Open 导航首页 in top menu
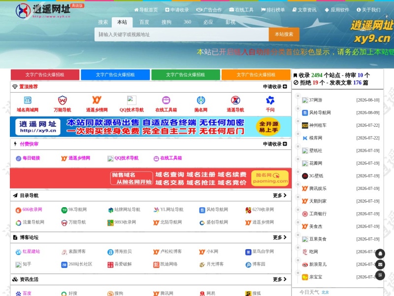The height and width of the screenshot is (296, 394). pos(146,10)
